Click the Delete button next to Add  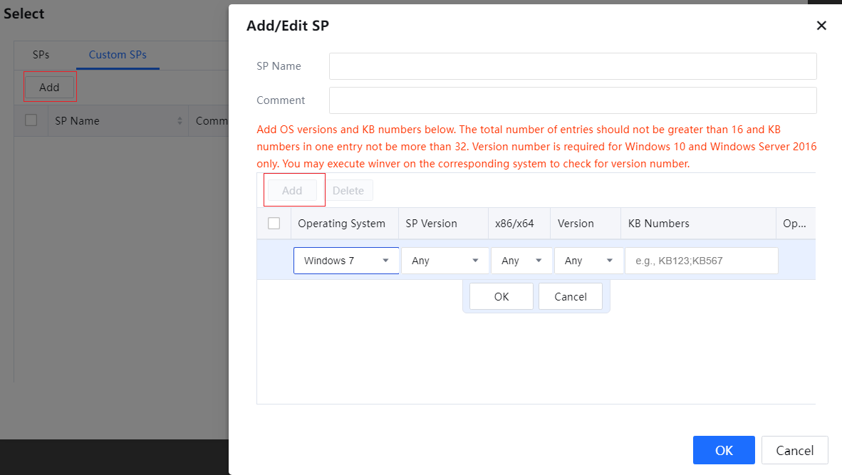[x=348, y=190]
